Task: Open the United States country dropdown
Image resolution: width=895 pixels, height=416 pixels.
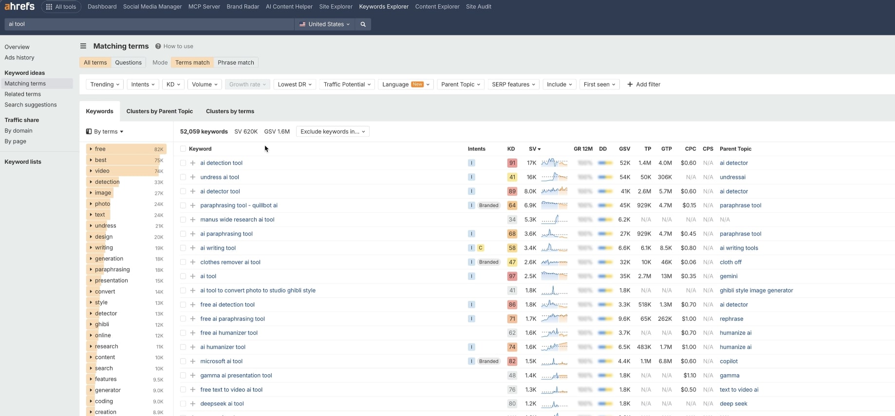Action: [x=324, y=24]
